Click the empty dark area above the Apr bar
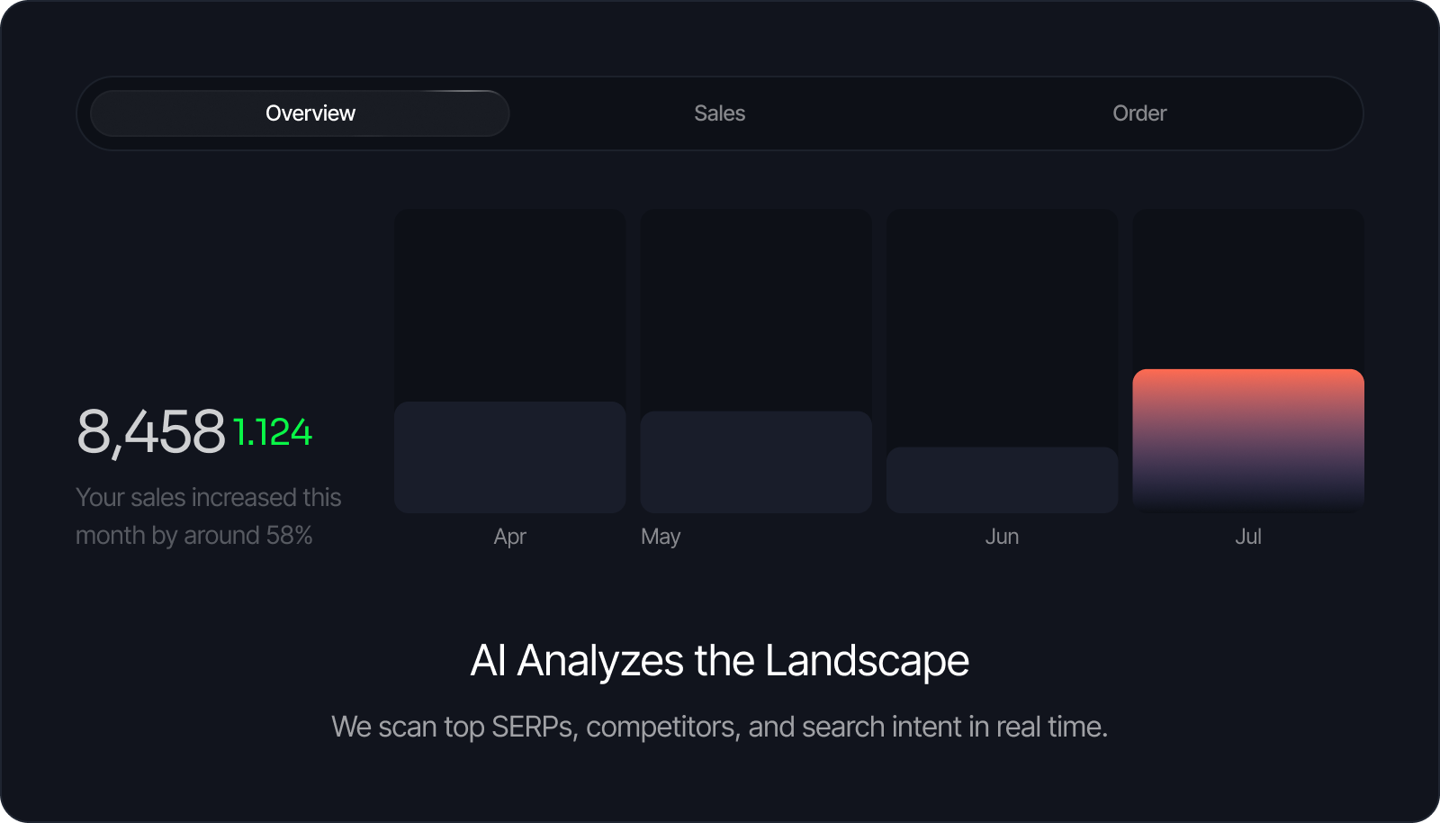Screen dimensions: 1440x823 (x=509, y=304)
